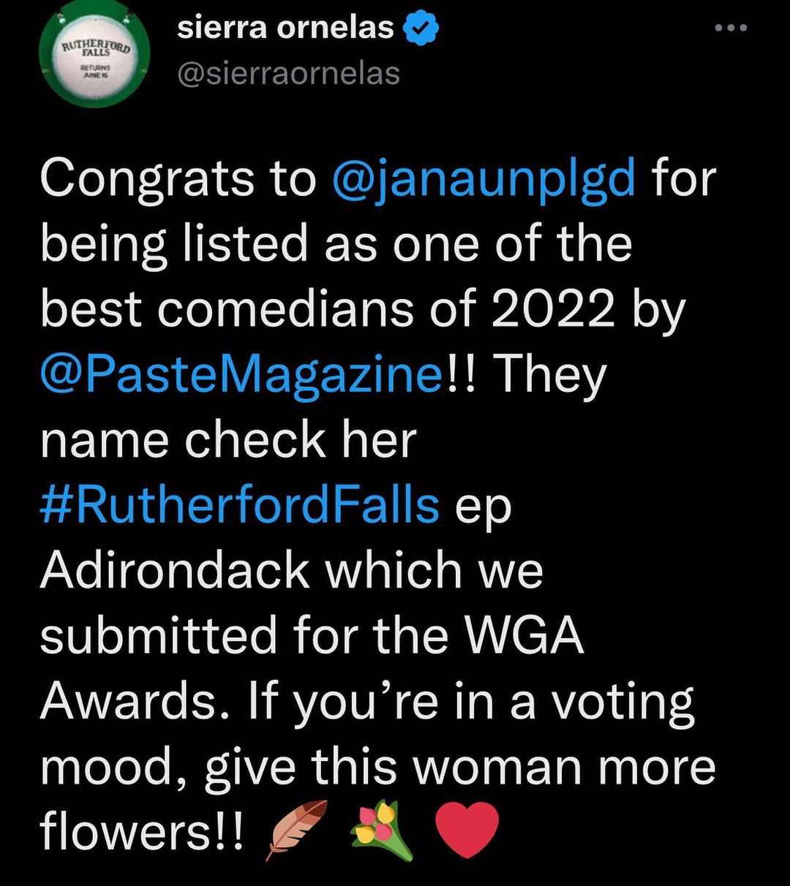Click the blue verified badge

coord(421,28)
